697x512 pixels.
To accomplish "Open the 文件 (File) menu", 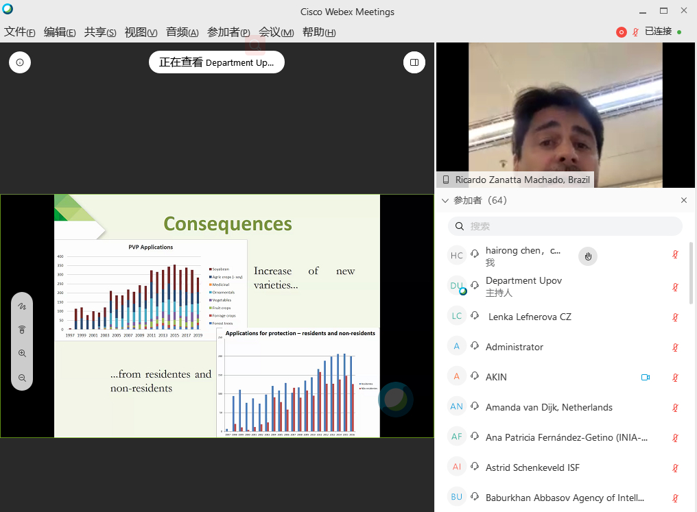I will click(20, 32).
